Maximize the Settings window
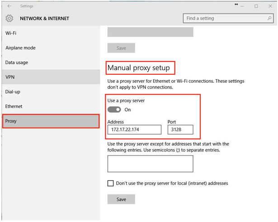This screenshot has width=278, height=222. [x=256, y=6]
